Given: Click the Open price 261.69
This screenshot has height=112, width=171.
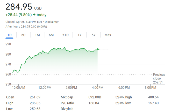Looking at the screenshot, I should [35, 97].
